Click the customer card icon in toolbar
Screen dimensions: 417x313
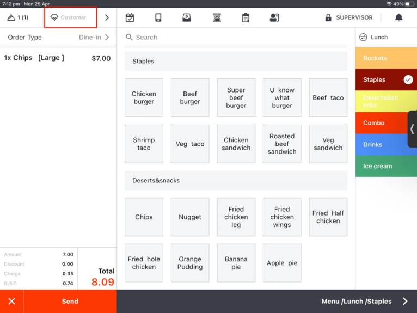[x=274, y=17]
